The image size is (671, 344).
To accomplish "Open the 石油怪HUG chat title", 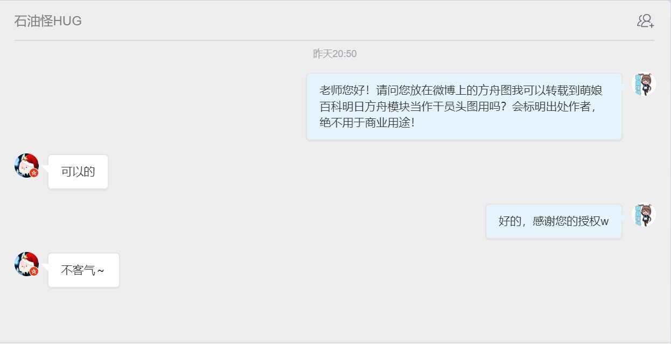I will [48, 21].
